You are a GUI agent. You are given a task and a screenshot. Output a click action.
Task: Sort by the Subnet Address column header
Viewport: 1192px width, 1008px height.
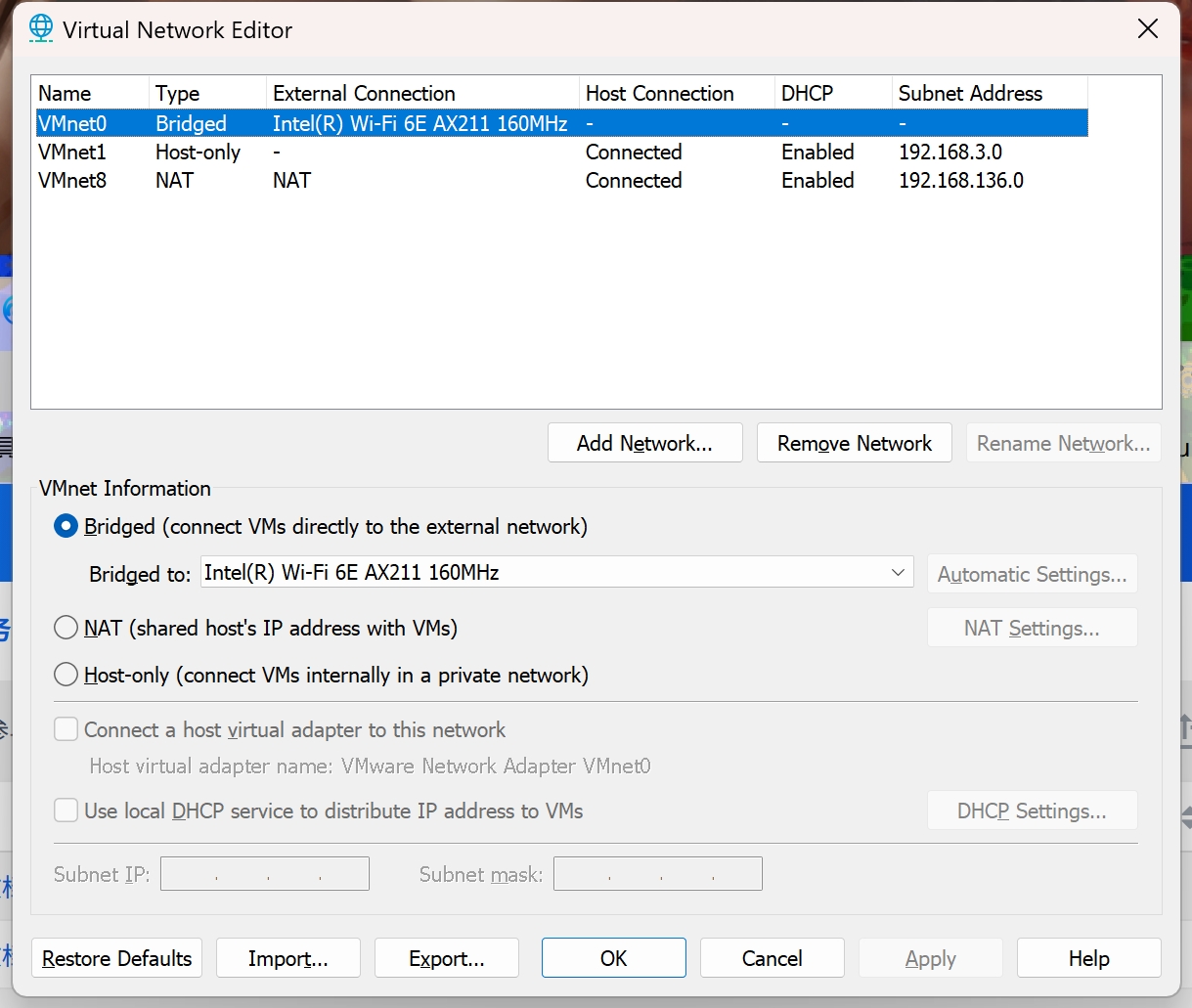coord(988,94)
